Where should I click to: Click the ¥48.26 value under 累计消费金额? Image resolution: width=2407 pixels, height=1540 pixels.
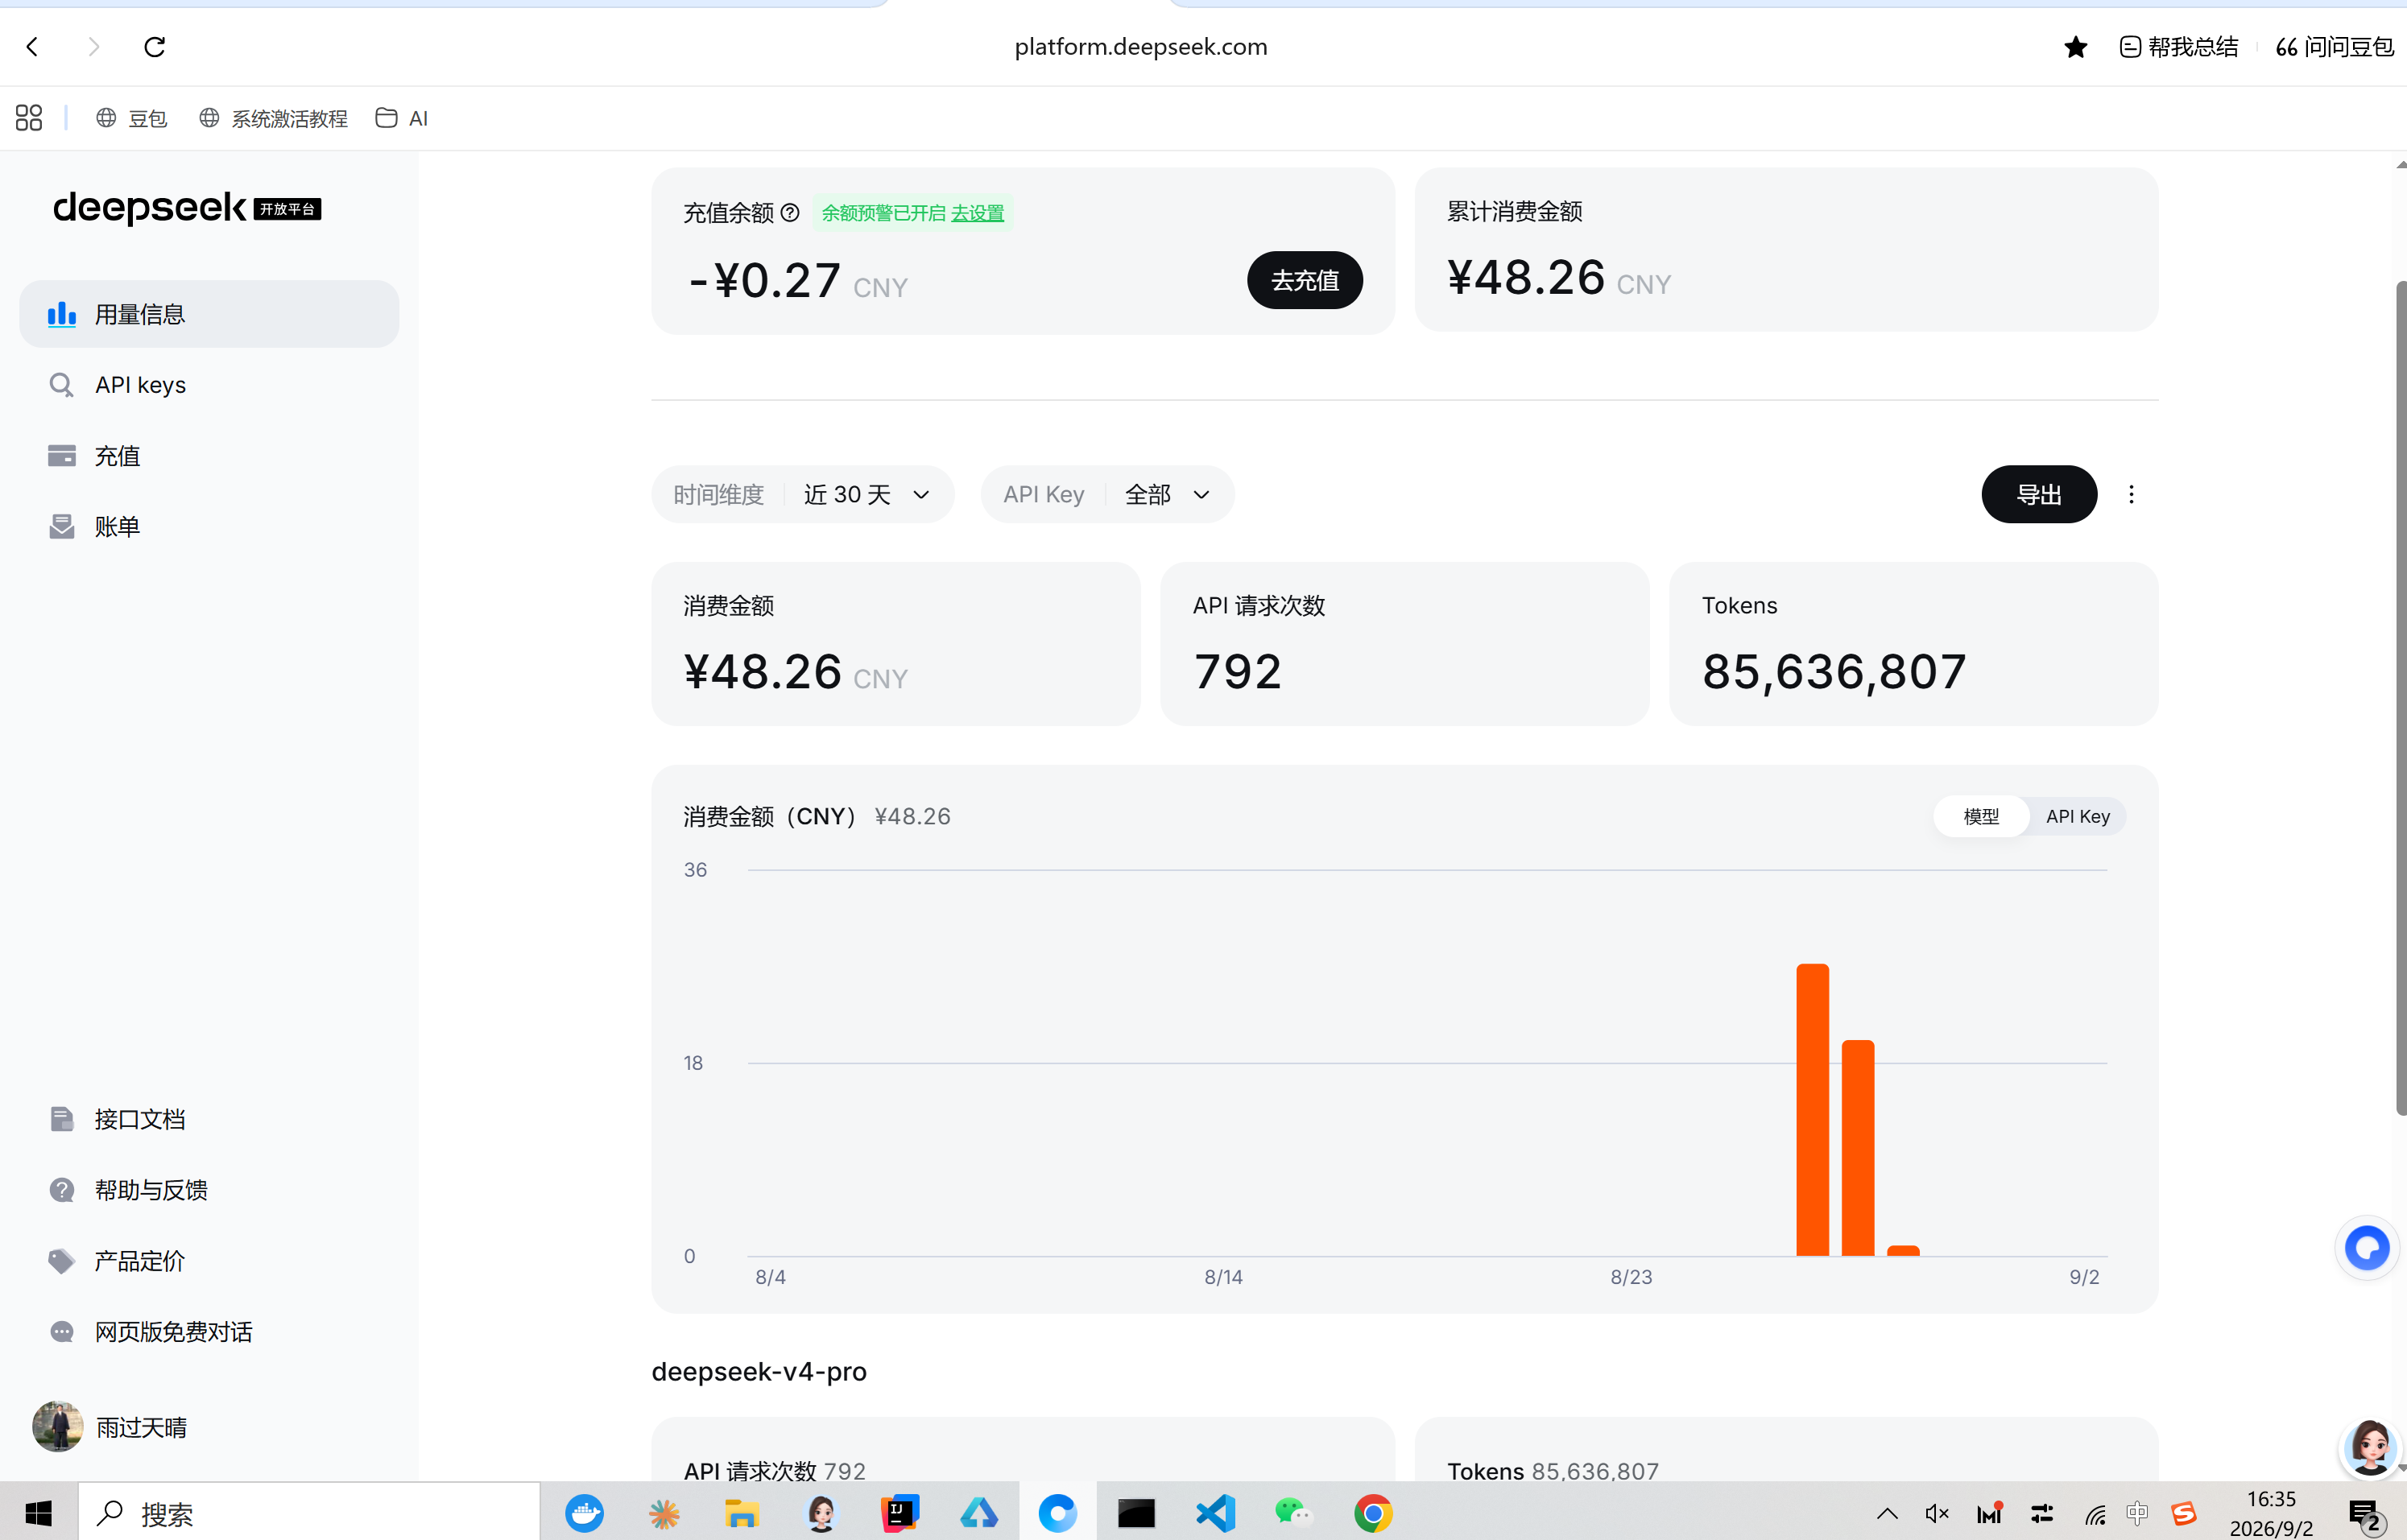[x=1526, y=277]
